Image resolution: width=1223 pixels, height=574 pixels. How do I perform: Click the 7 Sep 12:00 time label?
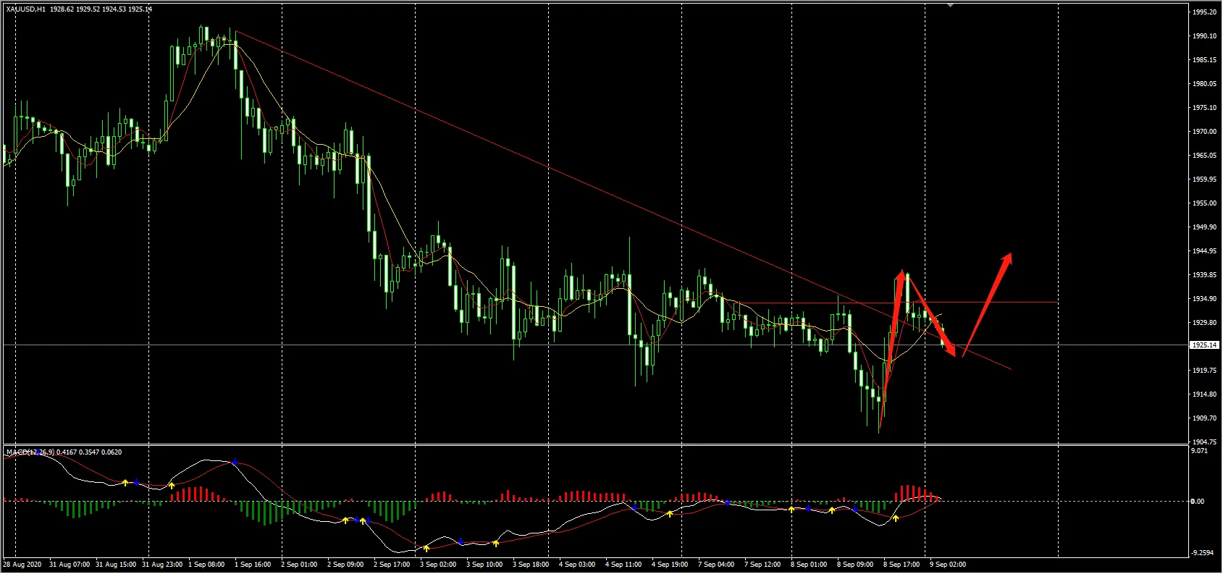[762, 565]
